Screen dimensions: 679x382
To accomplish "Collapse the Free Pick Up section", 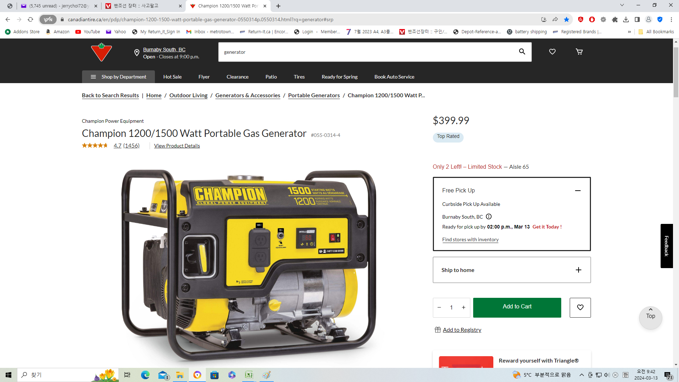I will [x=578, y=191].
